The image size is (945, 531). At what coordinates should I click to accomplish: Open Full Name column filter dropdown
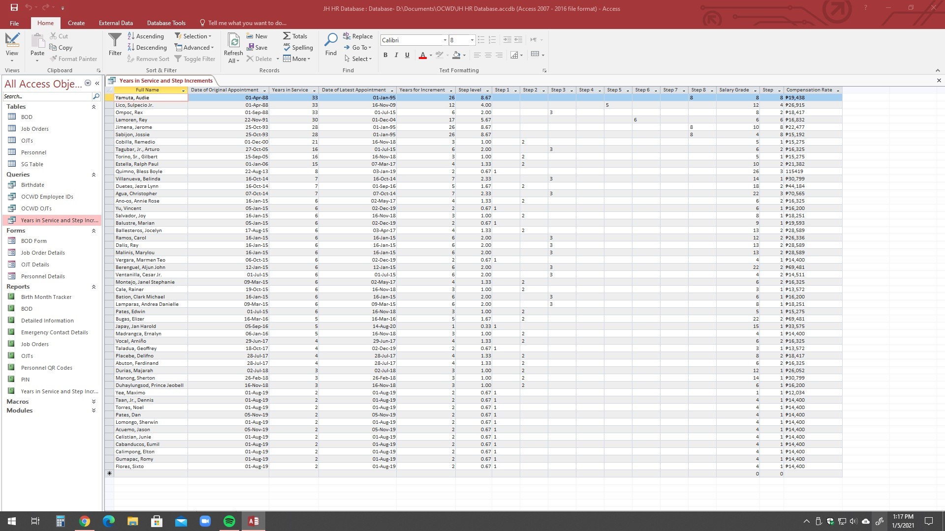point(183,90)
